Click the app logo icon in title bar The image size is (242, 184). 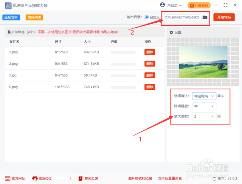(x=8, y=6)
